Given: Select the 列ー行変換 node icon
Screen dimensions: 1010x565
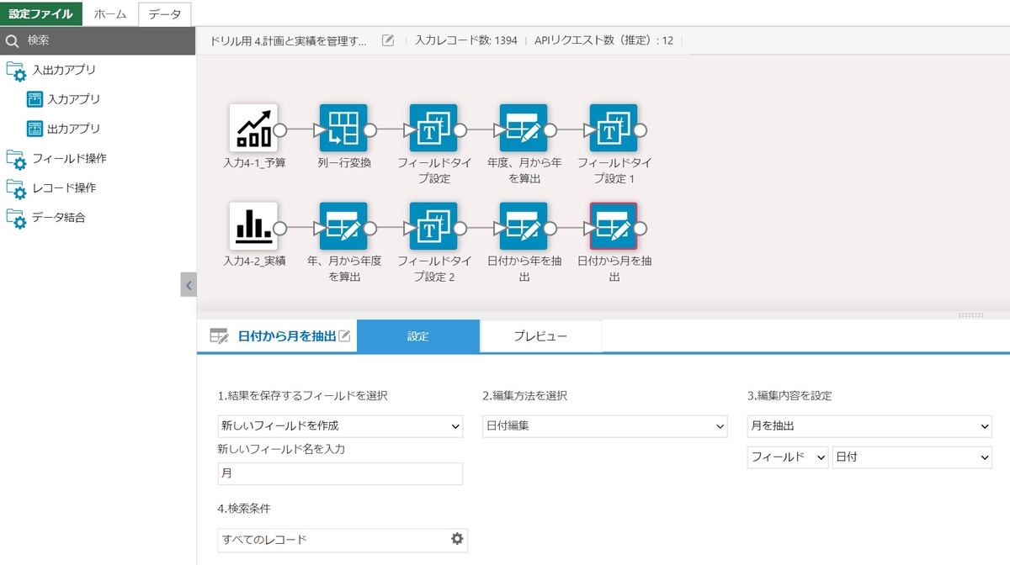Looking at the screenshot, I should (343, 129).
